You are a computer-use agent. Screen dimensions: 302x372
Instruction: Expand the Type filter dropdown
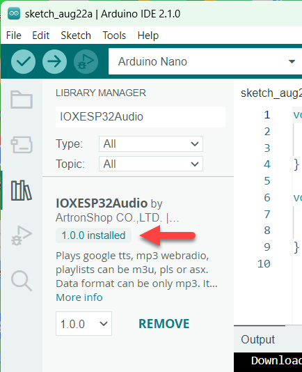click(x=151, y=144)
